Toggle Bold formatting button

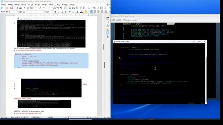55,12
